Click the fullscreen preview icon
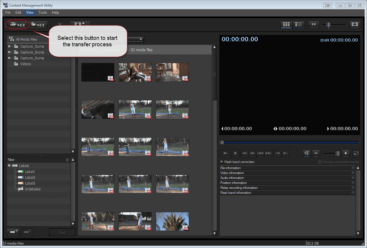 [356, 153]
